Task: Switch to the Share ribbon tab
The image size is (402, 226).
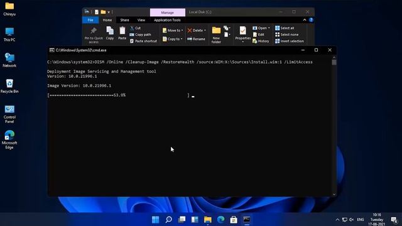Action: [124, 20]
